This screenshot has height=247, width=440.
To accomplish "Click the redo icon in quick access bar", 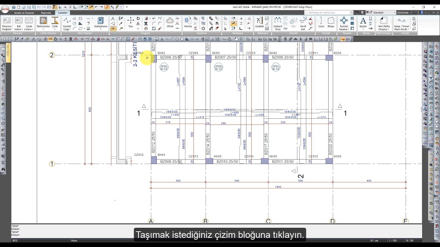I will (44, 7).
